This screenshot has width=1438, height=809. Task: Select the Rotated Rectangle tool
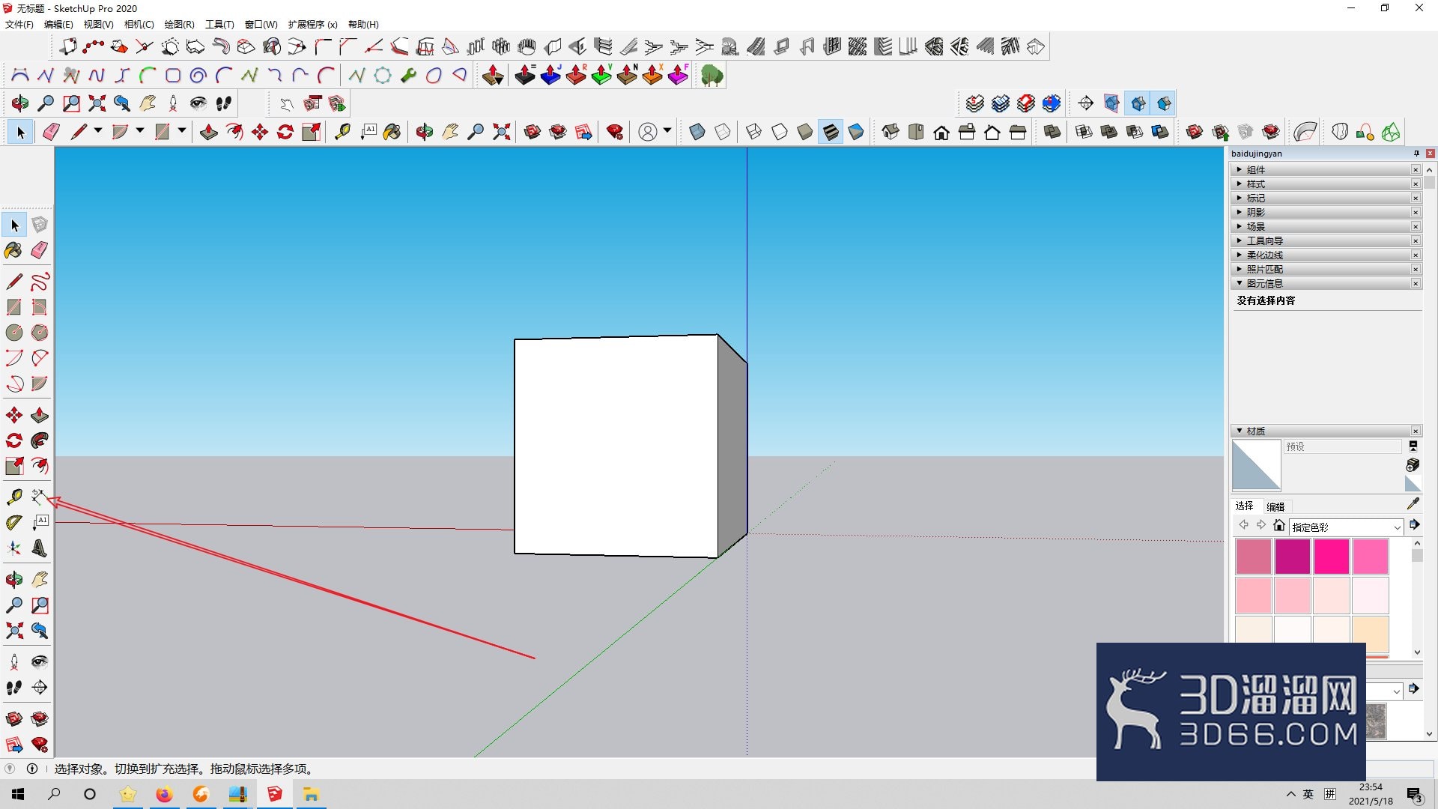40,307
